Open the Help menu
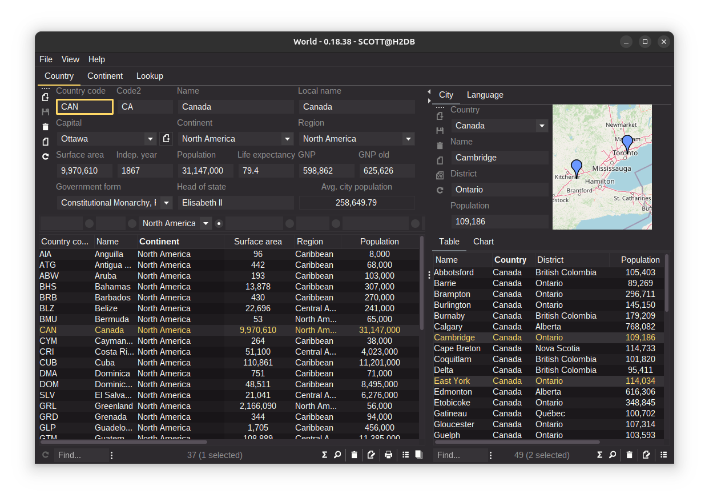 pos(96,59)
